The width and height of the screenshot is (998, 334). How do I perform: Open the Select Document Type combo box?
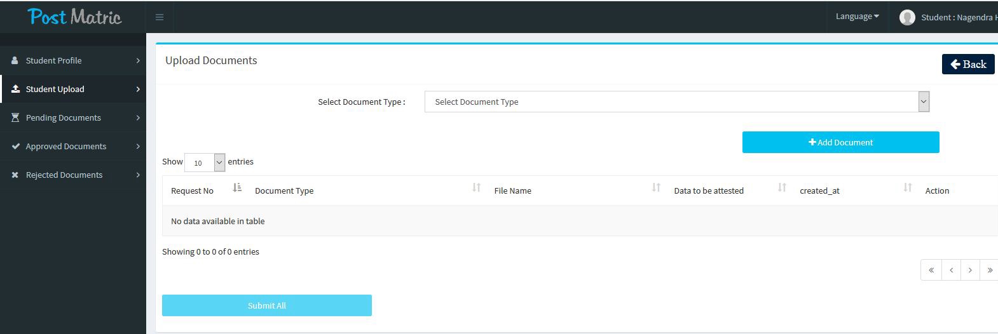[x=677, y=102]
